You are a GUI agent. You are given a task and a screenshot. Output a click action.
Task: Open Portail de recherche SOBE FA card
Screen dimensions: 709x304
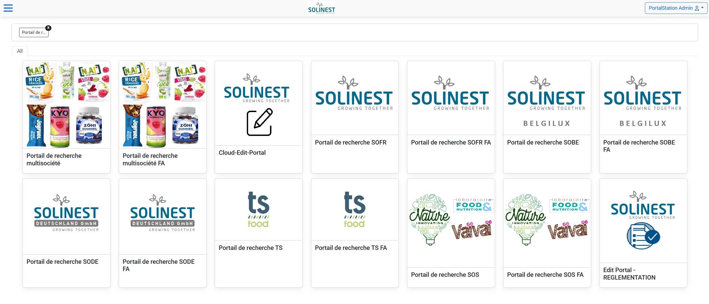(x=643, y=117)
